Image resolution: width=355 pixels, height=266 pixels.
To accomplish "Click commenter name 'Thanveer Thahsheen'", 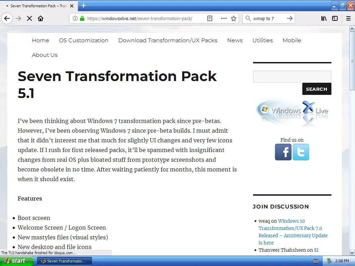I will coord(282,250).
